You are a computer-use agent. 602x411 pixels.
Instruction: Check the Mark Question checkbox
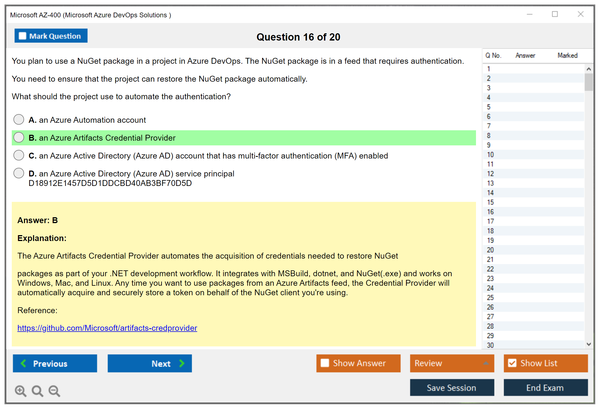click(22, 36)
